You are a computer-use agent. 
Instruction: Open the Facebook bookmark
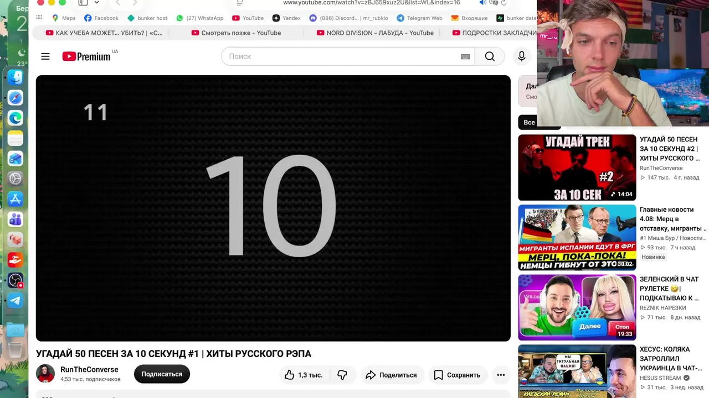101,18
